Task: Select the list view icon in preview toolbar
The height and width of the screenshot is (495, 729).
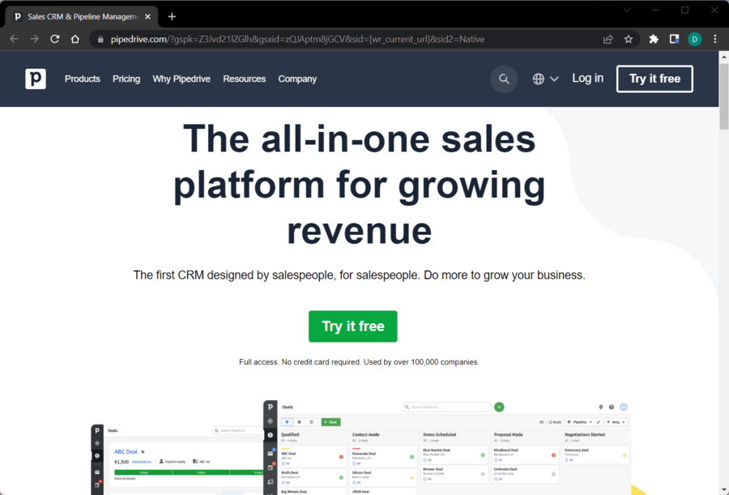Action: 300,422
